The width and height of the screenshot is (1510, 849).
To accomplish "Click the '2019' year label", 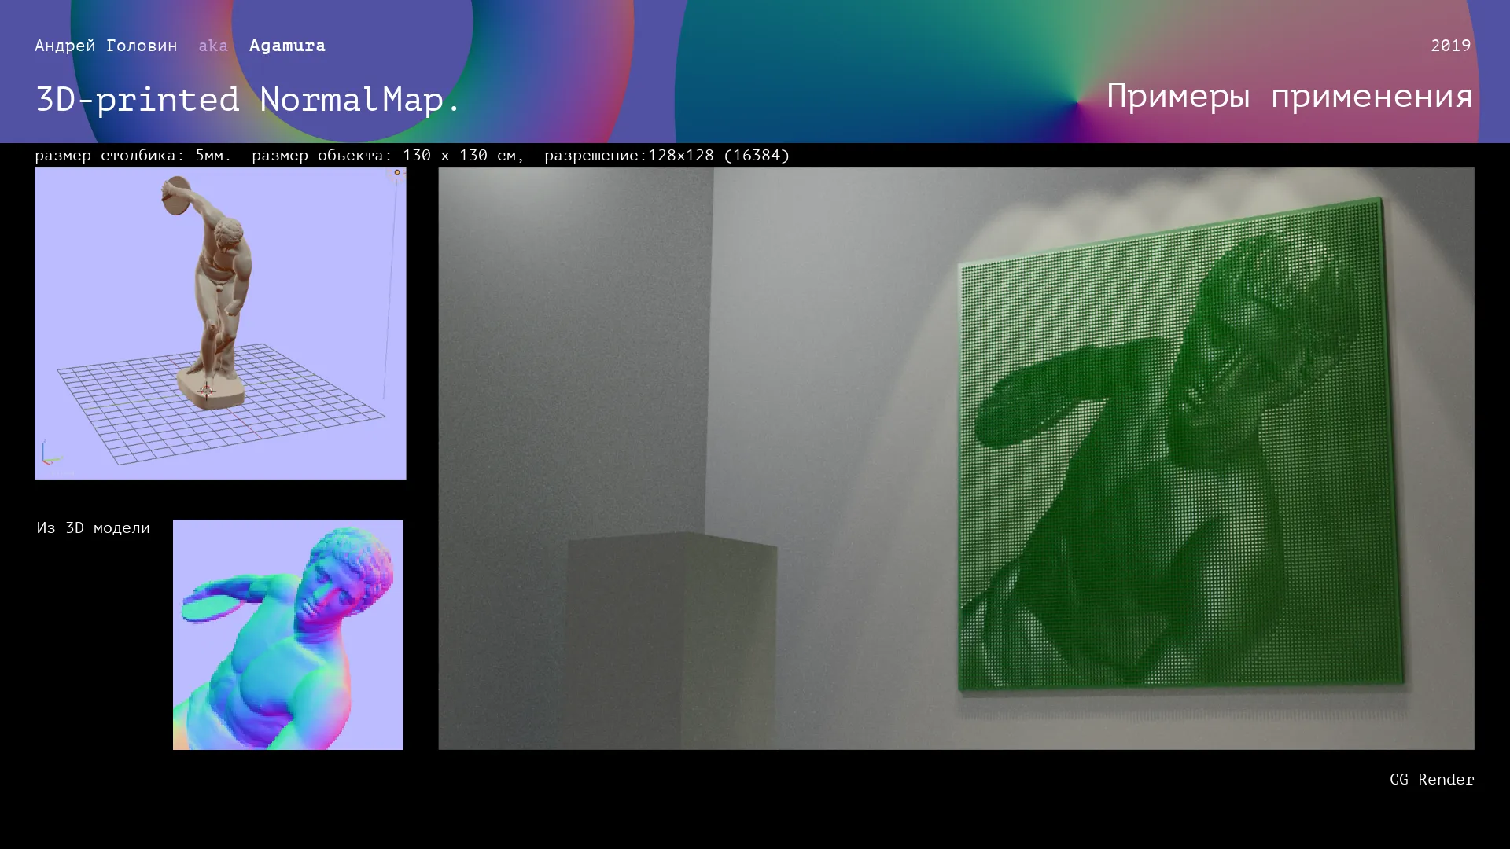I will (1450, 46).
